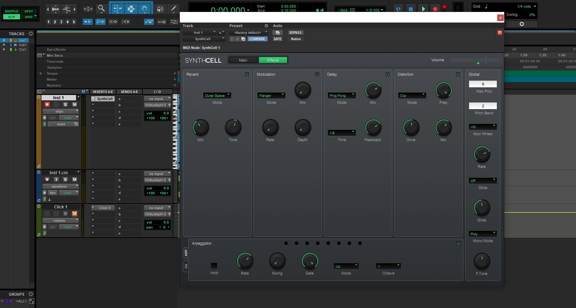Select the Selector waveform tool
Image resolution: width=576 pixels, height=308 pixels.
pyautogui.click(x=131, y=8)
